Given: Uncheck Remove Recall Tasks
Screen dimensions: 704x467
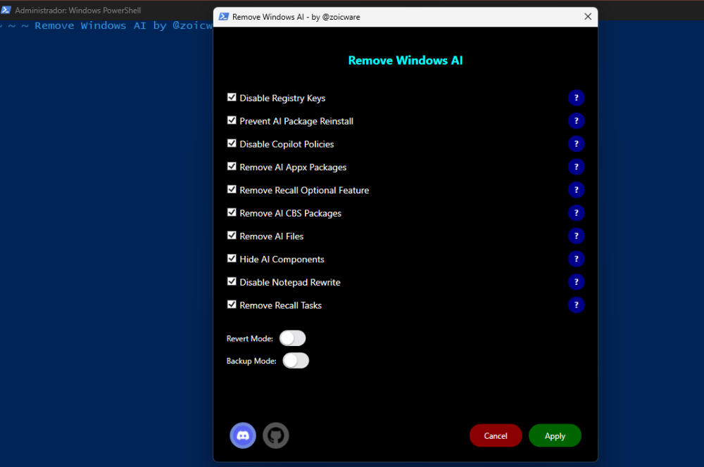Looking at the screenshot, I should click(232, 305).
